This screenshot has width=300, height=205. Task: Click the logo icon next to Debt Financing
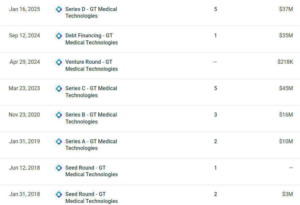point(59,36)
